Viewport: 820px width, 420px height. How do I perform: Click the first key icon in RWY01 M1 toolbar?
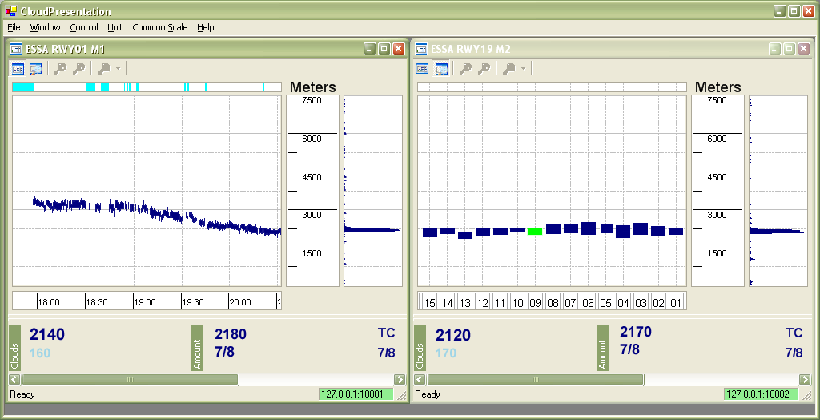pyautogui.click(x=61, y=69)
